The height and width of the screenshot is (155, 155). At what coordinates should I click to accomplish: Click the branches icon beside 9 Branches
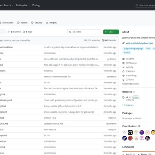coord(9,32)
